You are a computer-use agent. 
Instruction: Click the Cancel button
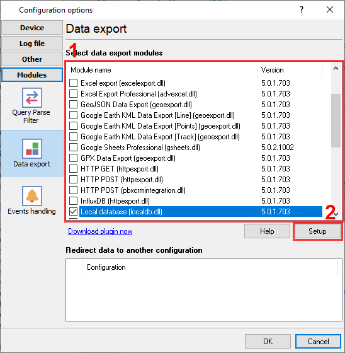(x=318, y=341)
